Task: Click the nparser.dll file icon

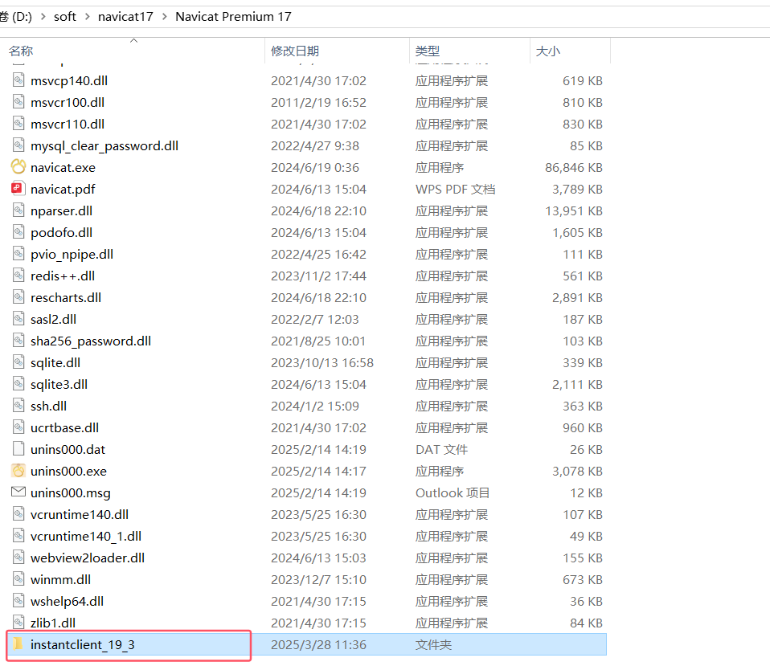Action: 18,210
